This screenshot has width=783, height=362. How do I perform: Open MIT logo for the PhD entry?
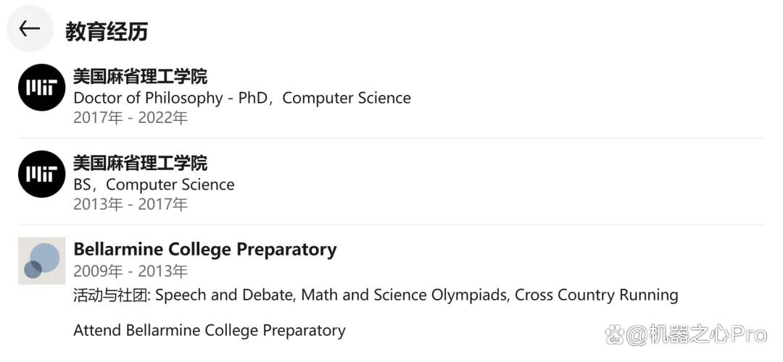pos(42,88)
